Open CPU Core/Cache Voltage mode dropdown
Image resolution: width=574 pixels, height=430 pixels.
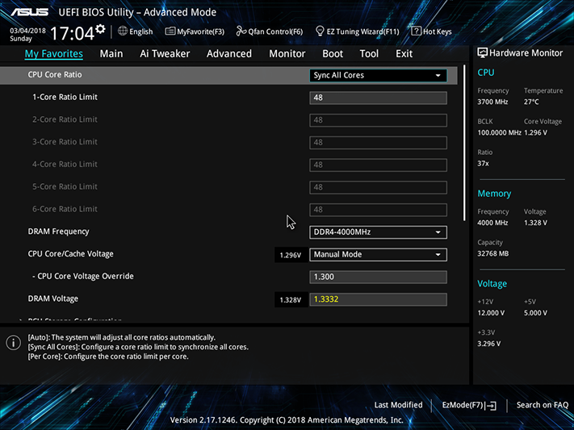pyautogui.click(x=378, y=254)
